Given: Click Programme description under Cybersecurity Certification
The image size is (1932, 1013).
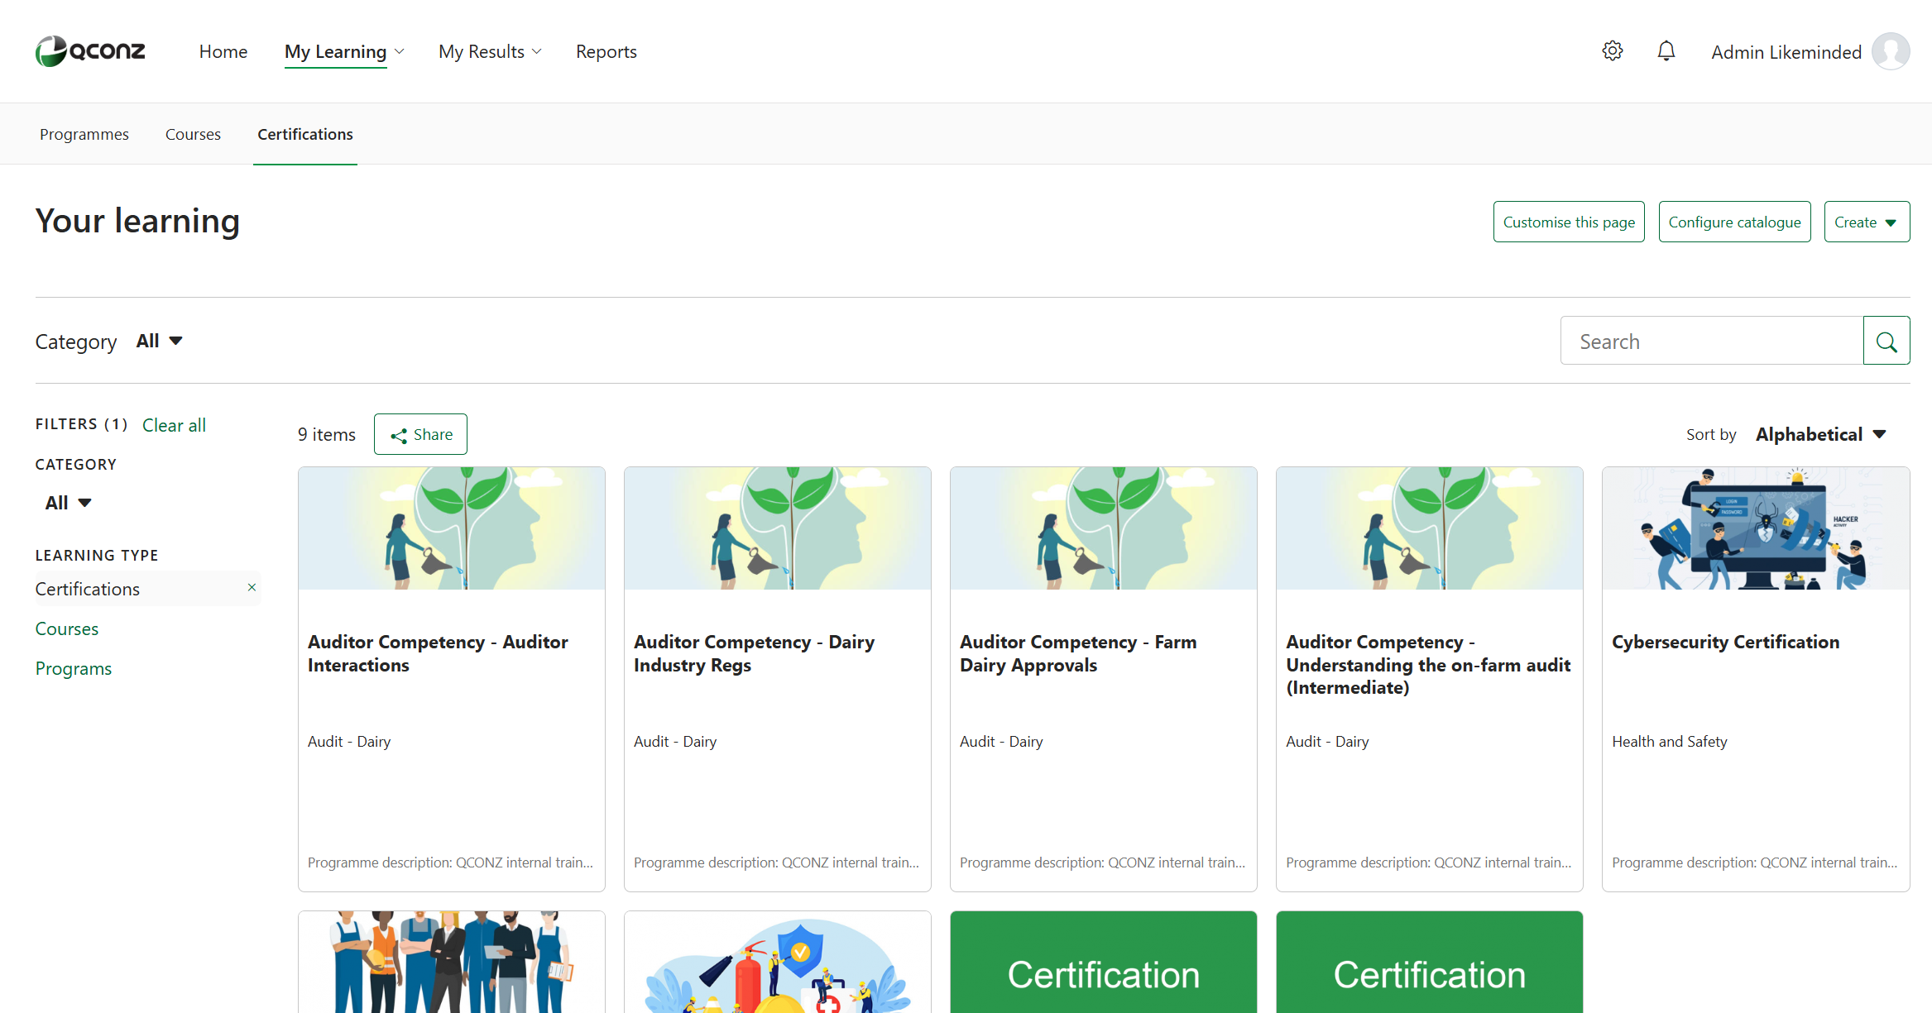Looking at the screenshot, I should [1755, 862].
